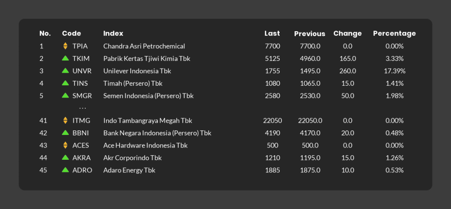Sort by the Change column header
This screenshot has width=451, height=209.
[x=347, y=34]
